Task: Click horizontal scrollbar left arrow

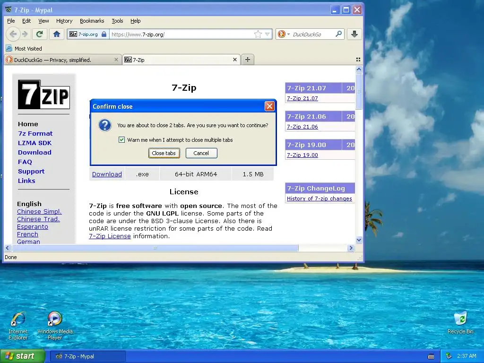Action: (8, 248)
